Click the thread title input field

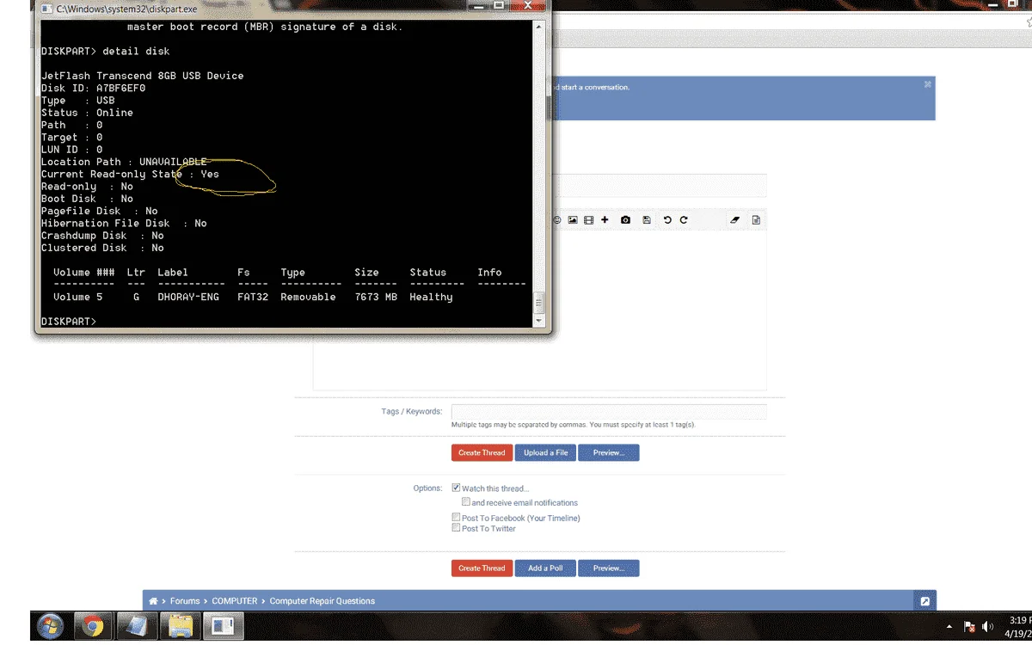coord(658,186)
